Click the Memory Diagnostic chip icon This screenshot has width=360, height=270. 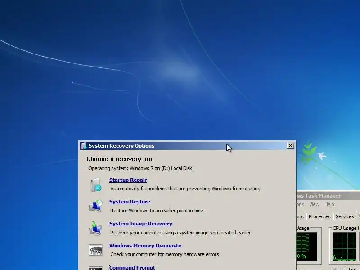tap(95, 250)
